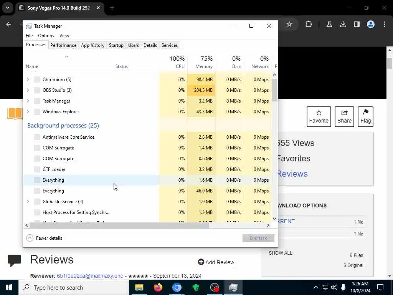
Task: Click the Antimalware Core Service icon
Action: pos(37,137)
